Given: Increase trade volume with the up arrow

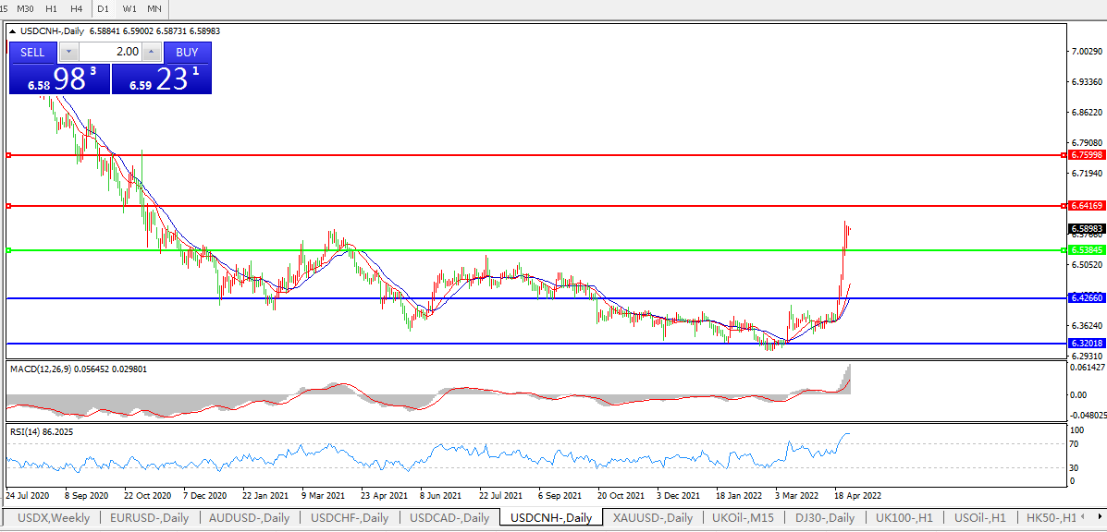Looking at the screenshot, I should coord(153,53).
